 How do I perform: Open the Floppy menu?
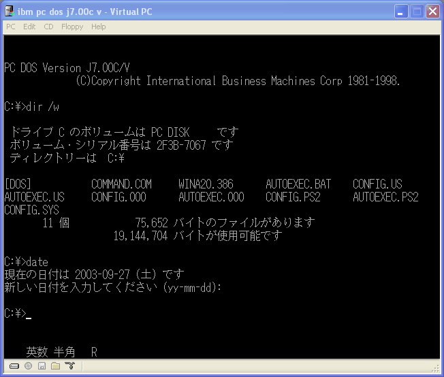(x=72, y=27)
